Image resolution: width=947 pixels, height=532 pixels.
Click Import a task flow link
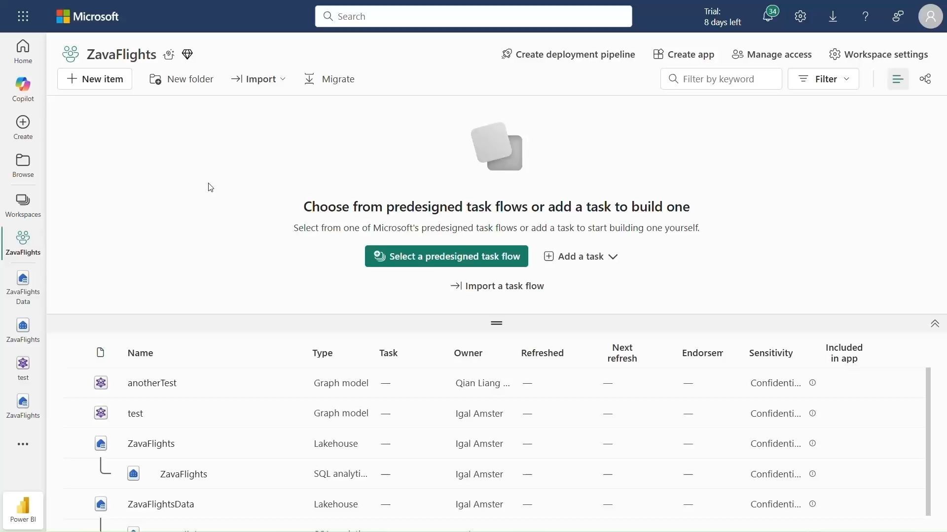pyautogui.click(x=497, y=286)
